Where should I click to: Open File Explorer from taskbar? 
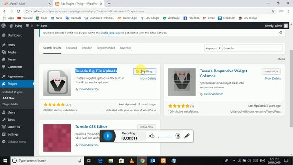(111, 161)
